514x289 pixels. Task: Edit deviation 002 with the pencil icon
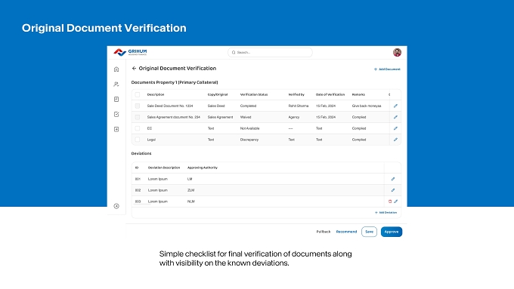393,190
